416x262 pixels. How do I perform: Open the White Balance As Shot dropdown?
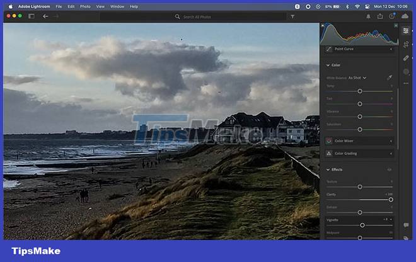(357, 77)
